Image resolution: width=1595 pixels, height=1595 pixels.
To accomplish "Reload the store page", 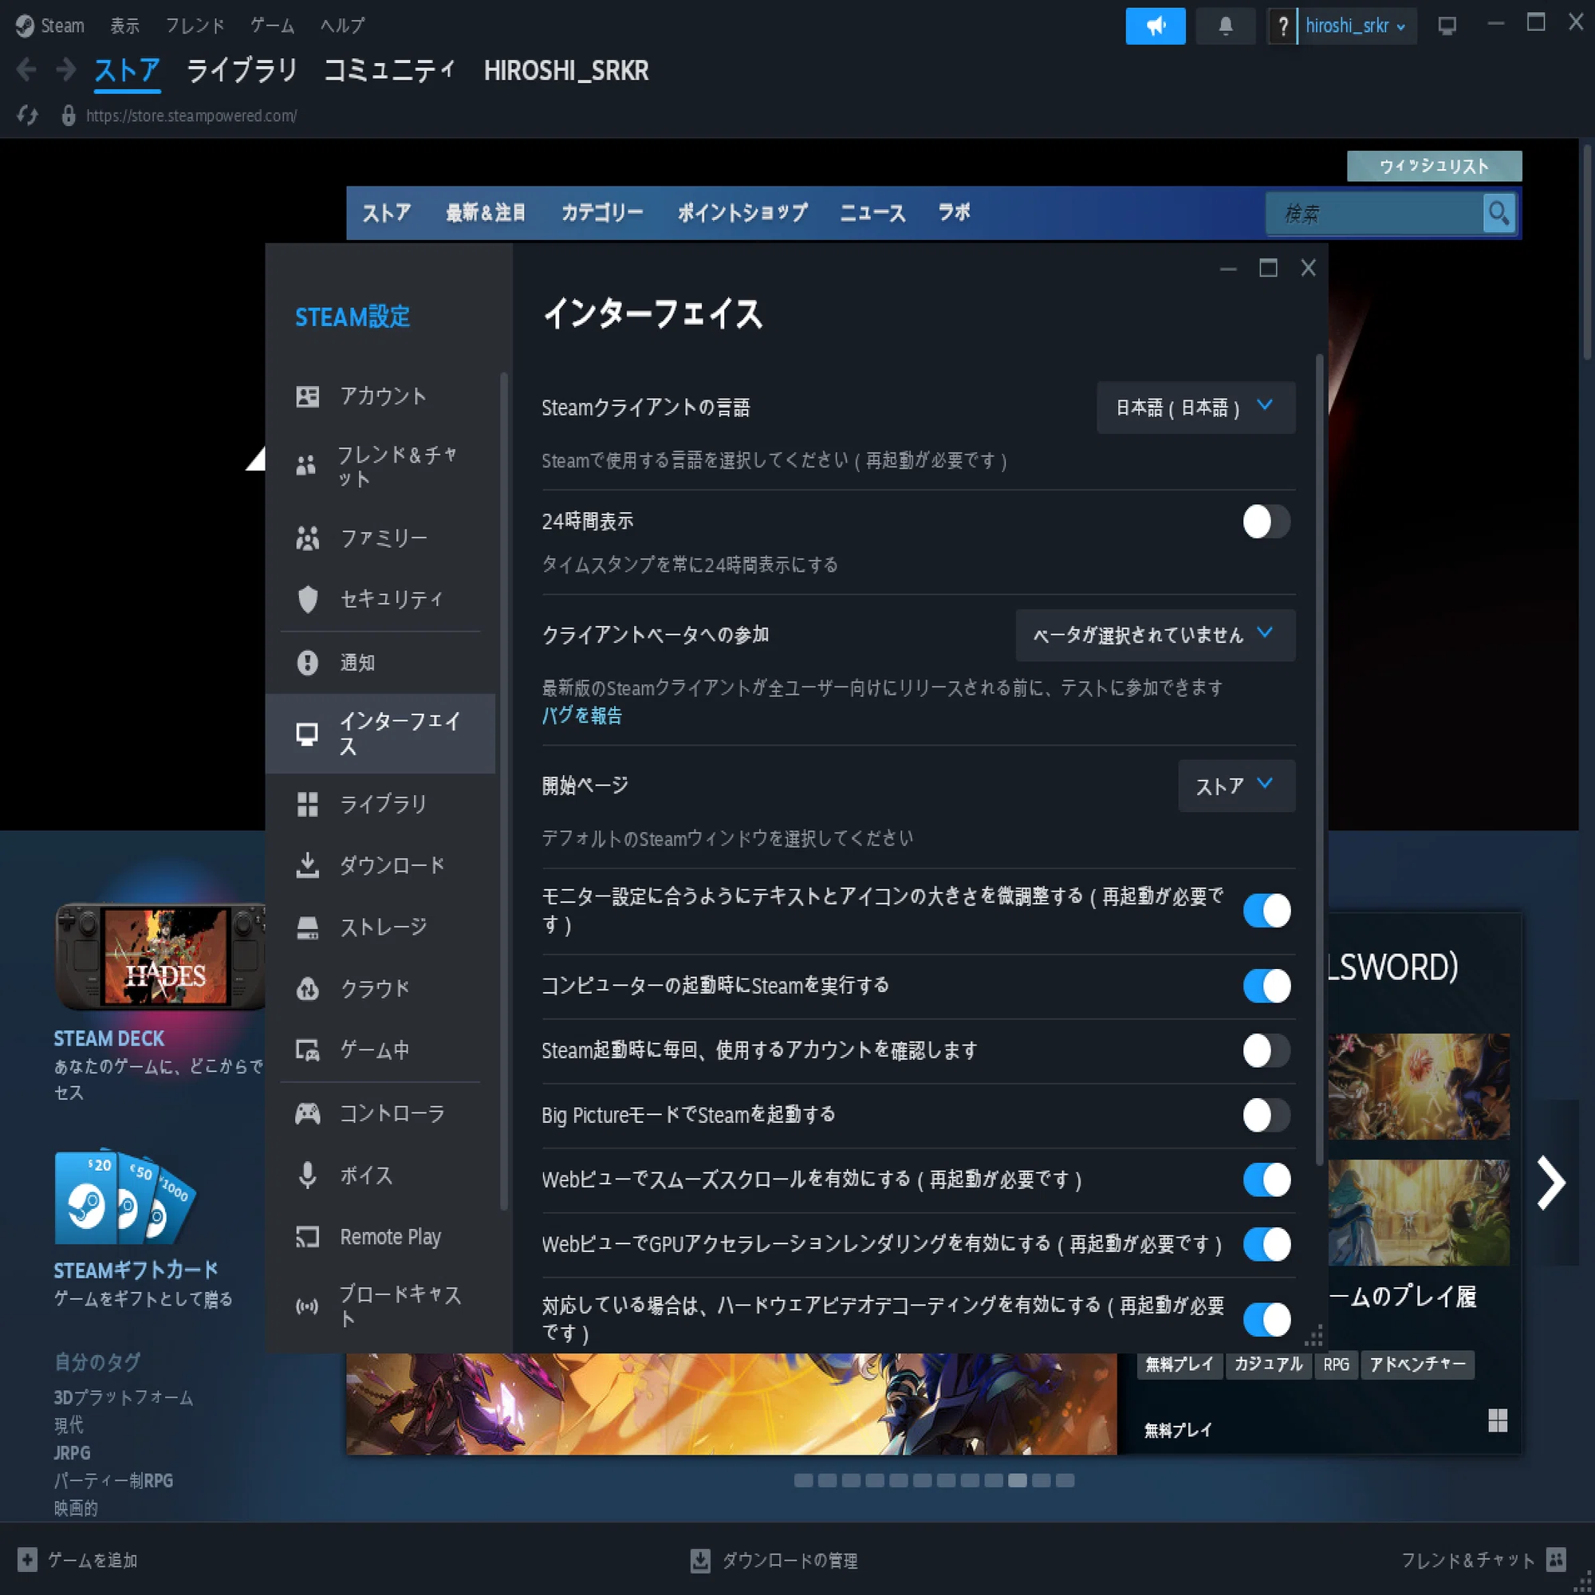I will click(x=27, y=116).
